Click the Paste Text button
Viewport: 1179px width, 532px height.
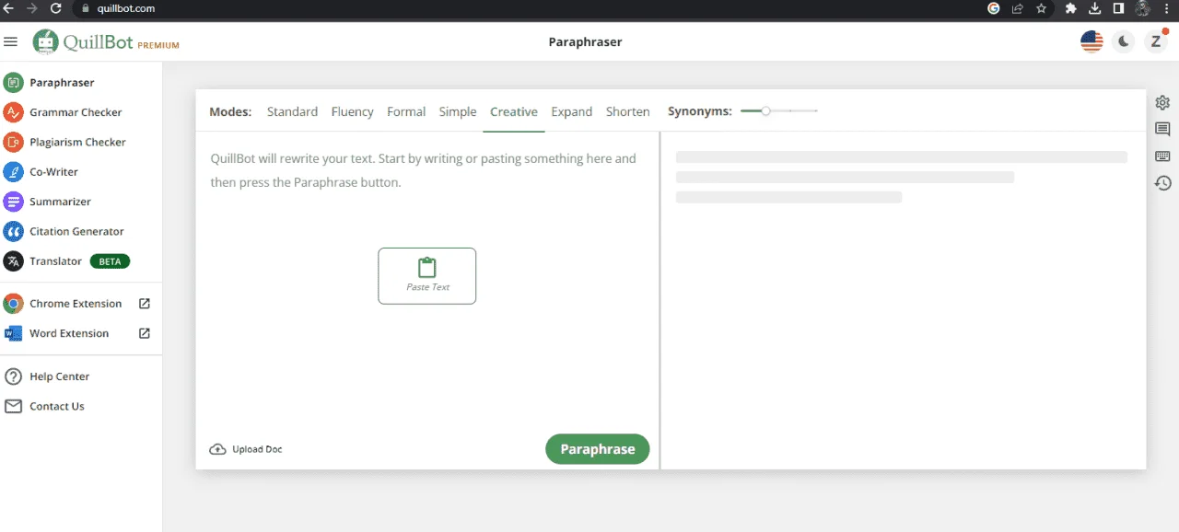pyautogui.click(x=427, y=276)
